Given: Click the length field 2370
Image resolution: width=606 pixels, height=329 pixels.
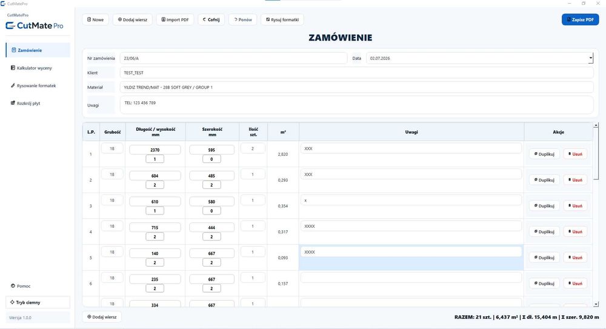Looking at the screenshot, I should pyautogui.click(x=155, y=150).
